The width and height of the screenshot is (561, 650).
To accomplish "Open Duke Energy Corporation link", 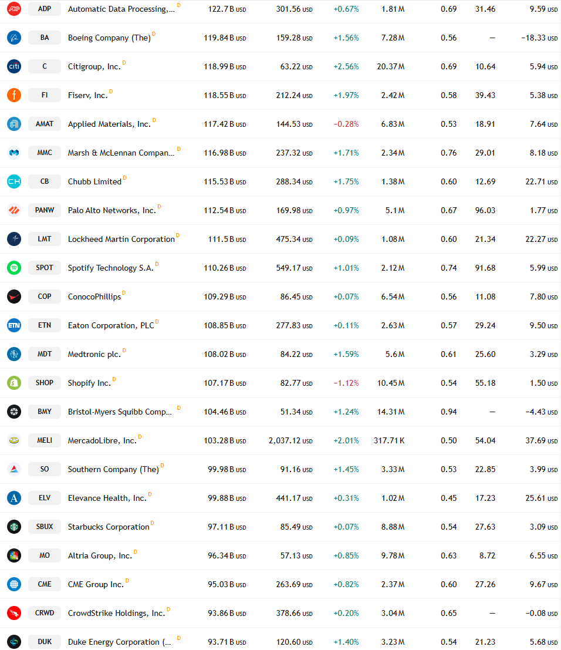I will point(119,642).
